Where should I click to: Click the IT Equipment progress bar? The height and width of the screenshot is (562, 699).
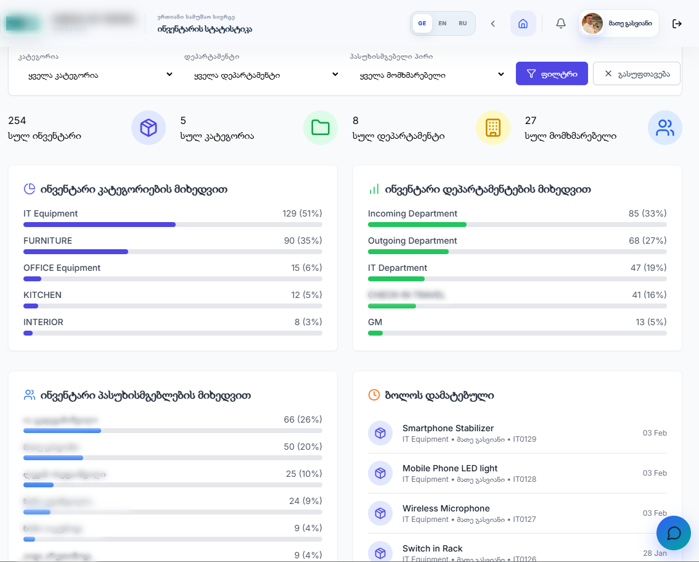[173, 225]
